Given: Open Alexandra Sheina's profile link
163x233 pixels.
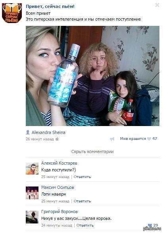Looking at the screenshot, I should [x=48, y=132].
